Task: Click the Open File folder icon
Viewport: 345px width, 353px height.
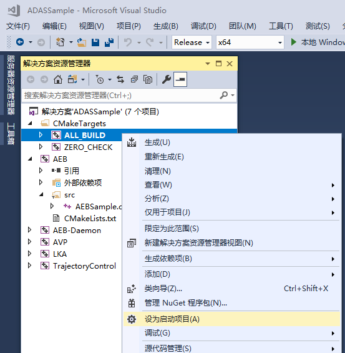Action: click(82, 42)
